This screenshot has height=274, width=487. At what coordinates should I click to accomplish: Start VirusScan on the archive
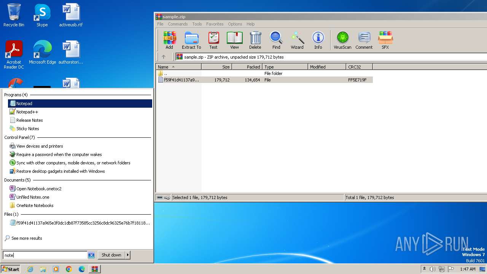click(342, 40)
